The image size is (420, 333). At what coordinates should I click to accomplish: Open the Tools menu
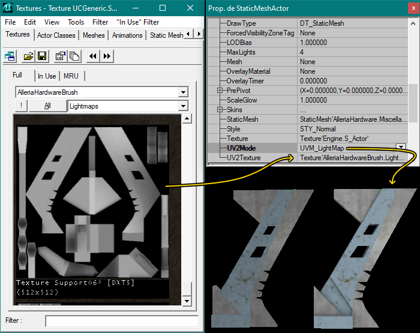coord(76,22)
